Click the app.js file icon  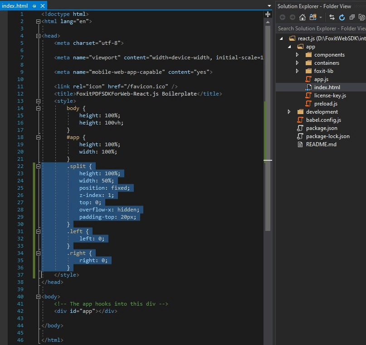coord(308,79)
